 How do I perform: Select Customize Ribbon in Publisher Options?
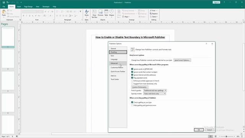[x=118, y=67]
